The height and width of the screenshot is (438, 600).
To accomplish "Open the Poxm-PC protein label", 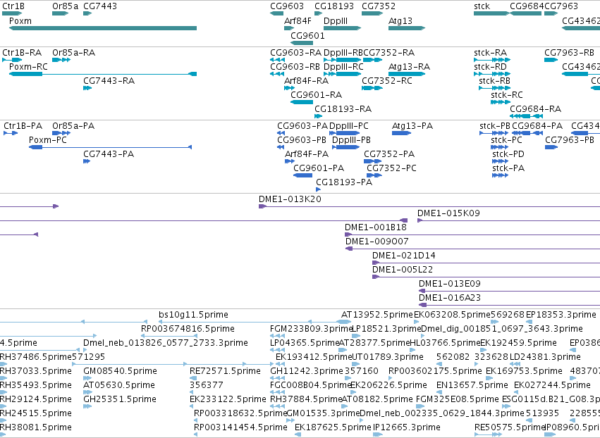I will 48,140.
